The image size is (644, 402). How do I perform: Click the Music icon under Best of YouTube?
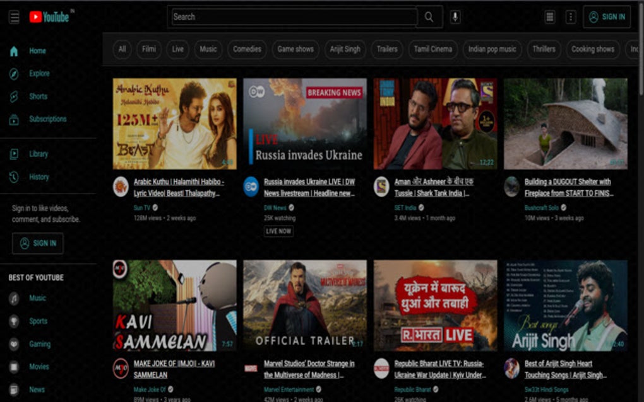pos(14,298)
